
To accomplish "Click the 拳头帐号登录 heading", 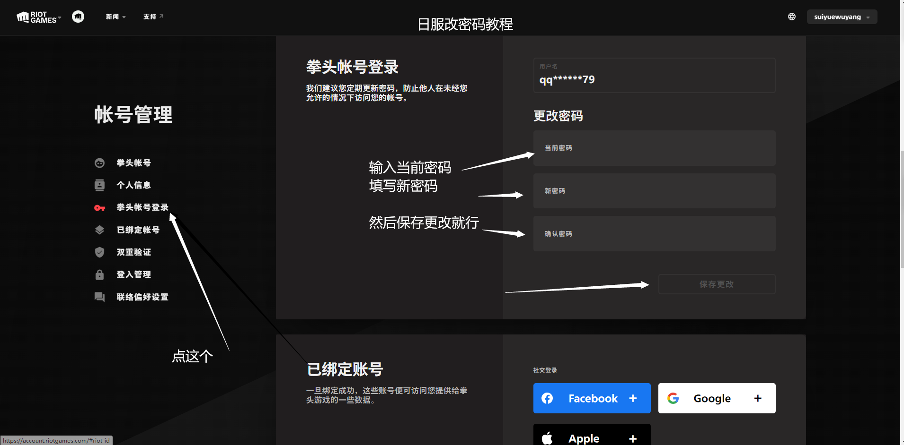I will click(352, 67).
